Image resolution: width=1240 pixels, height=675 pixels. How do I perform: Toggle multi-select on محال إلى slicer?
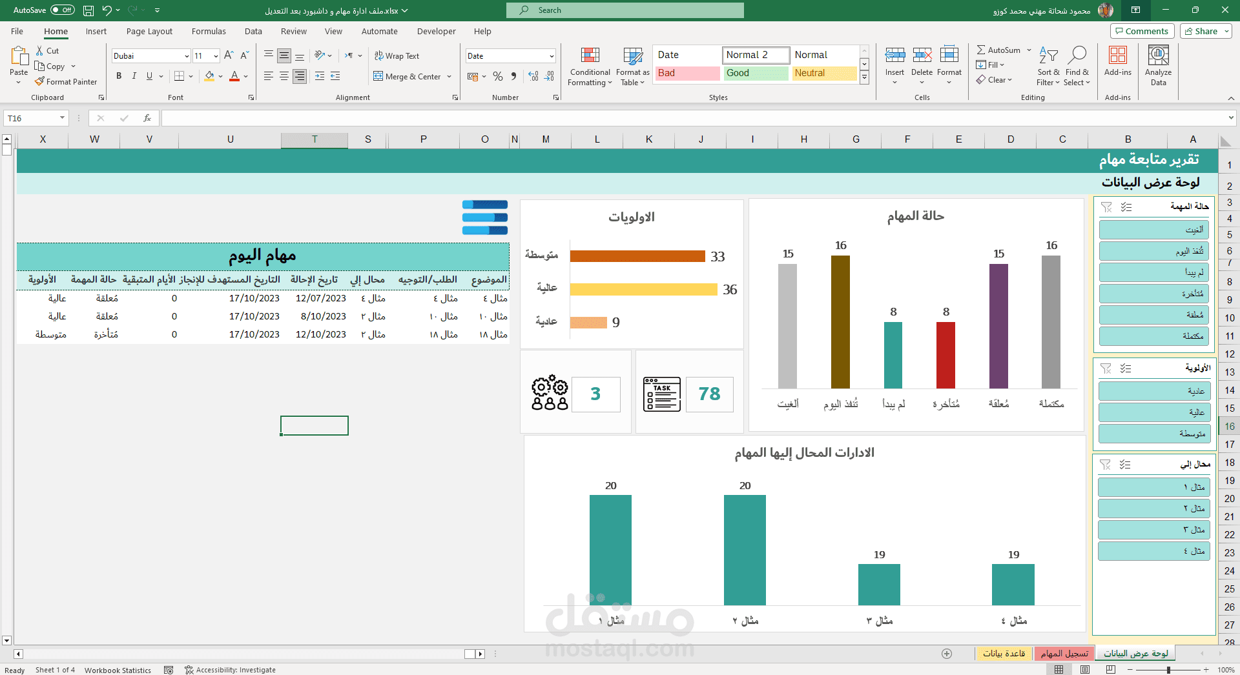click(x=1125, y=465)
